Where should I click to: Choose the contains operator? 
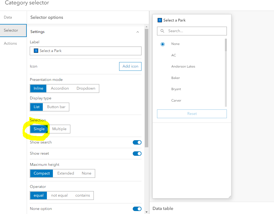point(83,195)
